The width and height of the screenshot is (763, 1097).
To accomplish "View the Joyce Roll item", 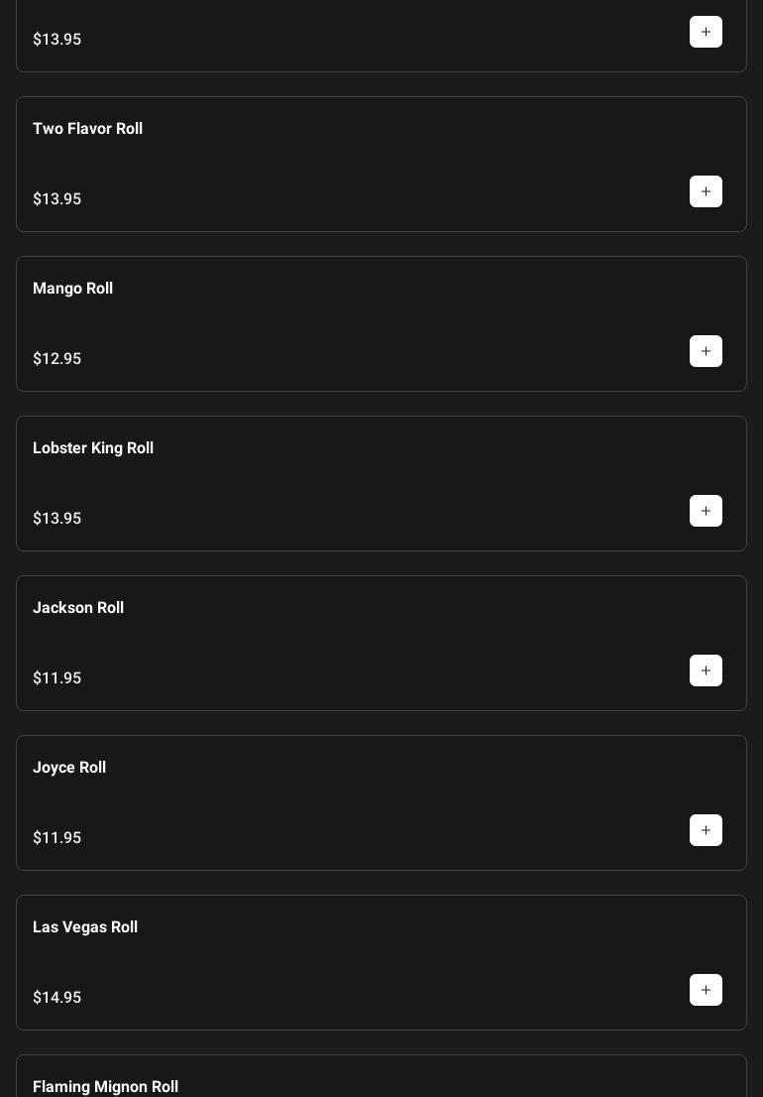I will 69,768.
